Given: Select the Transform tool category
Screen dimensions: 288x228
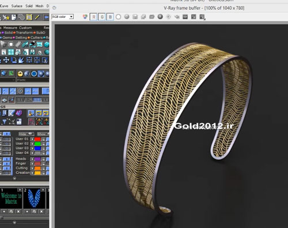Looking at the screenshot, I should [24, 32].
